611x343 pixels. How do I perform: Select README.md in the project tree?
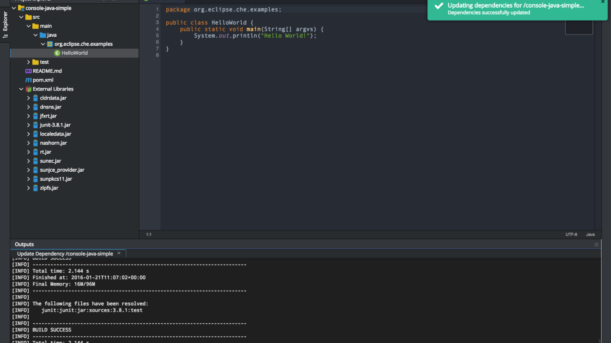click(47, 71)
